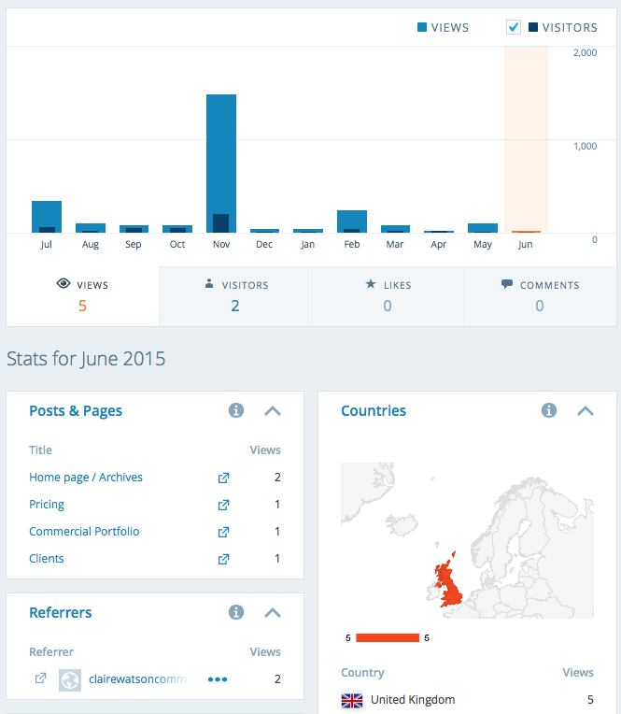Screen dimensions: 621x714
Task: Open the Commercial Portfolio page link
Action: pos(84,532)
